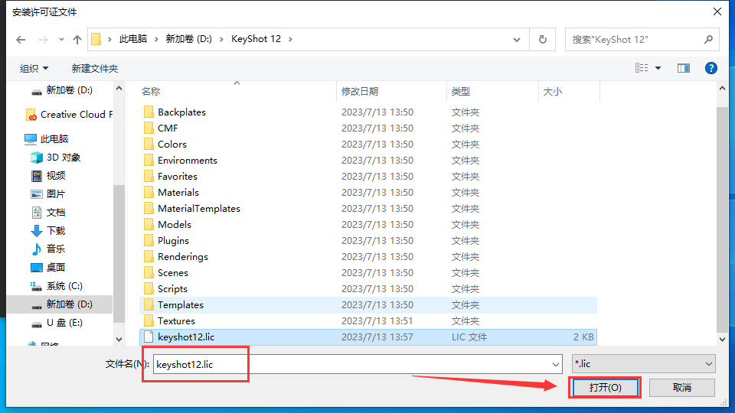Open 桌面 in the sidebar
The width and height of the screenshot is (735, 413).
48,268
